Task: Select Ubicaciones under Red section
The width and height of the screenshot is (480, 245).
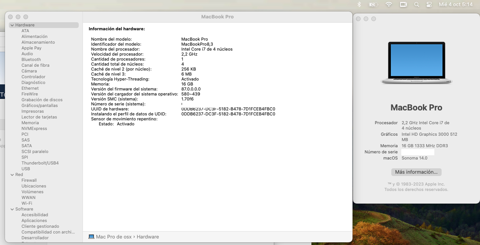Action: [34, 186]
